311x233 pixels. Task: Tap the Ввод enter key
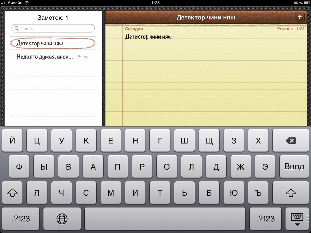point(294,167)
